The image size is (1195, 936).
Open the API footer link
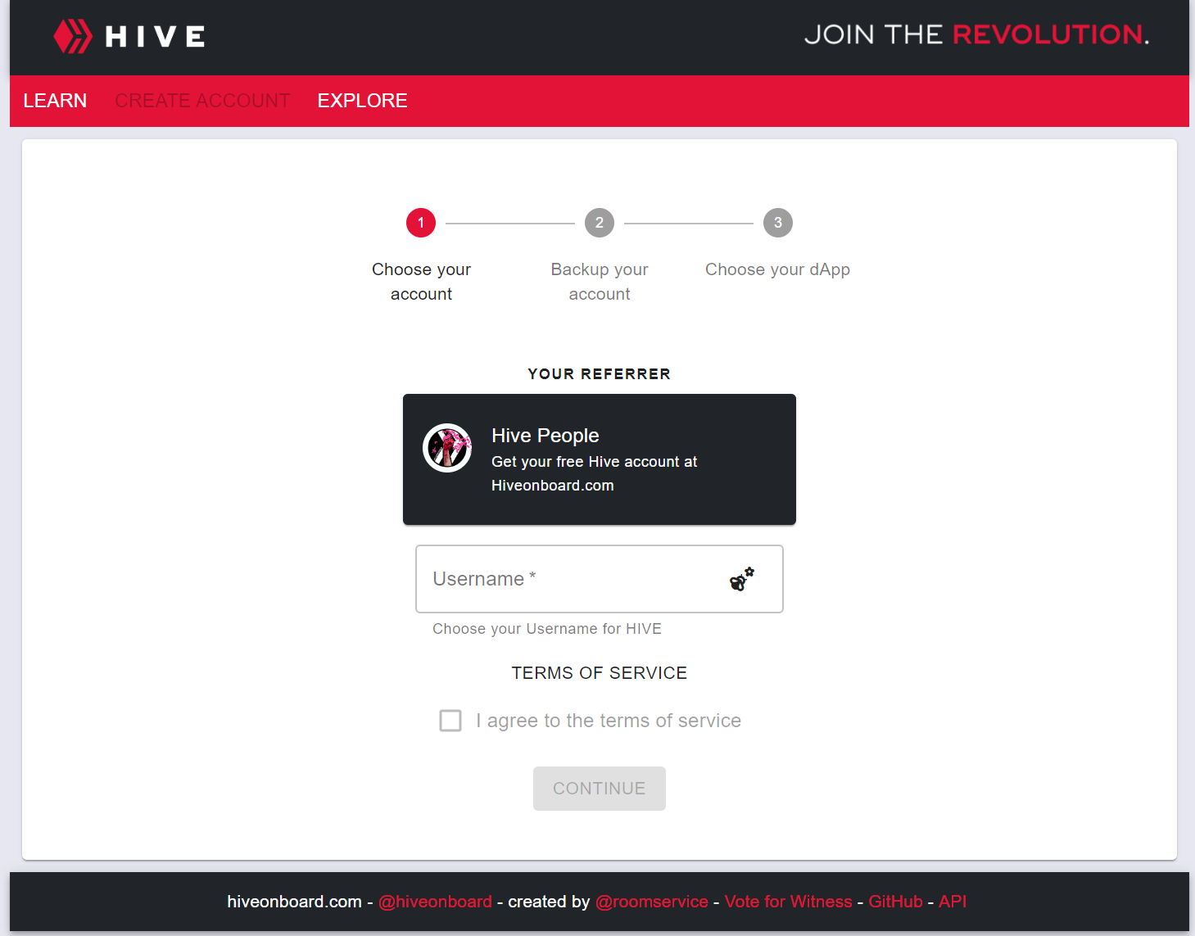(x=953, y=902)
